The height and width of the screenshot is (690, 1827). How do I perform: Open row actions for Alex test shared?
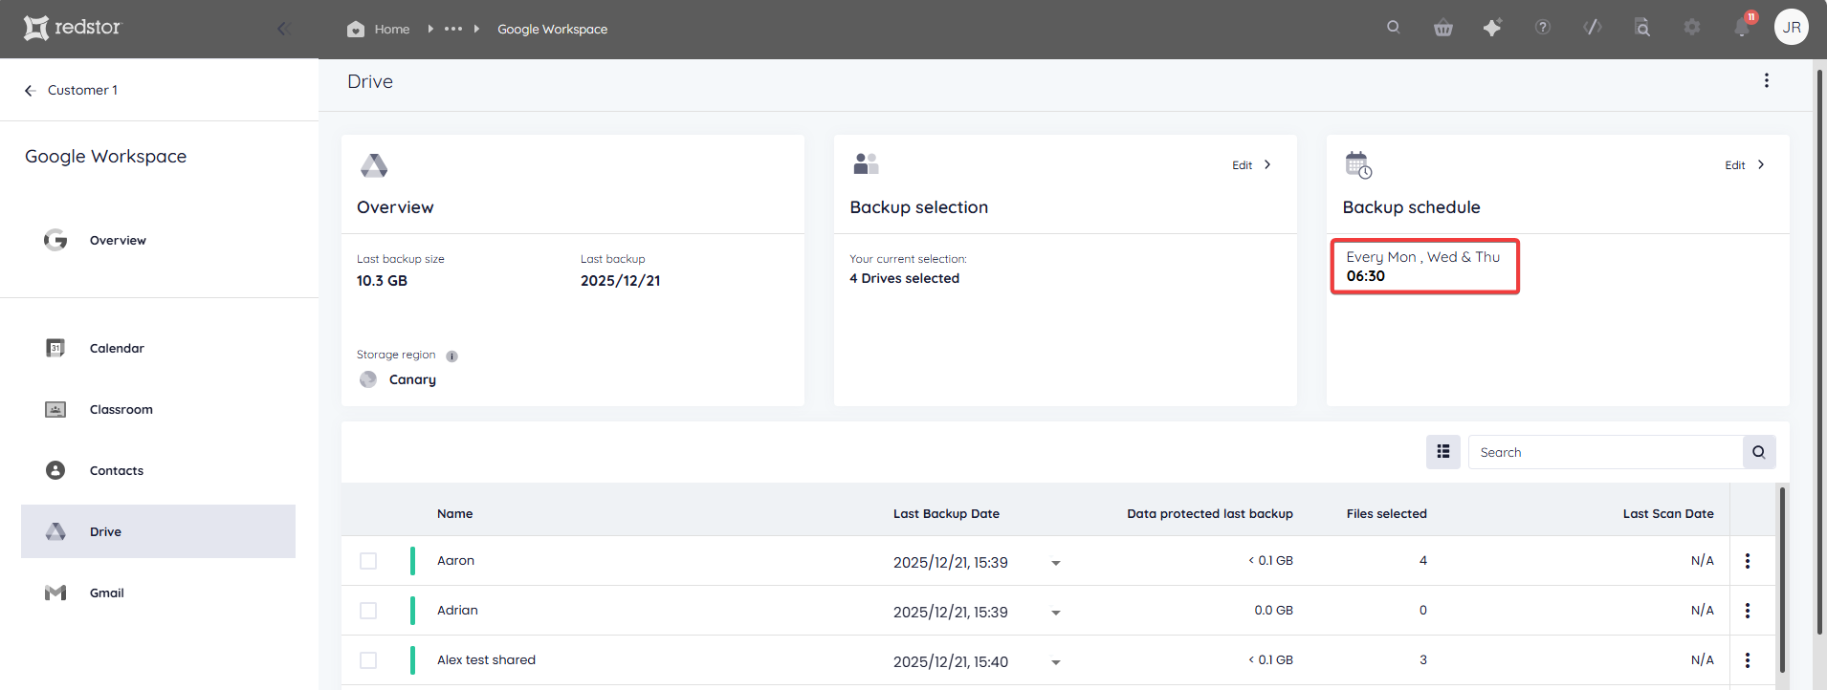coord(1748,660)
